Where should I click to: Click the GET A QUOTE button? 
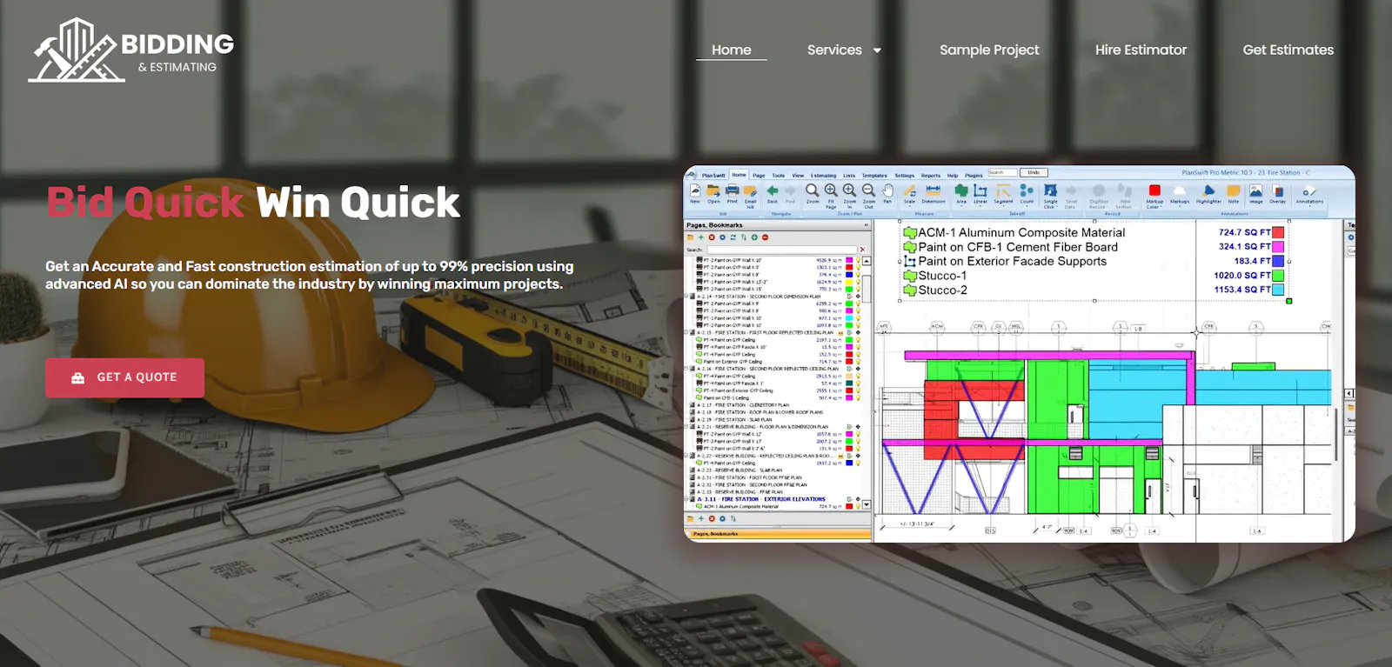tap(124, 377)
